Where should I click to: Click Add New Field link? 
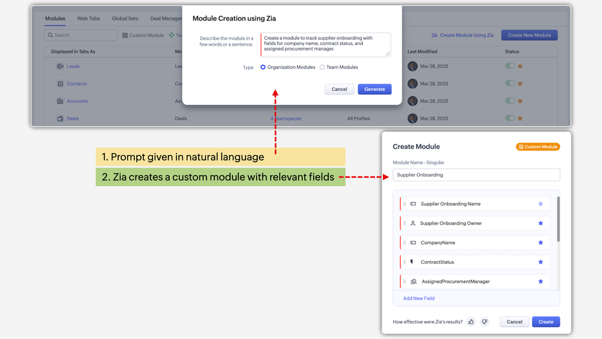[418, 298]
